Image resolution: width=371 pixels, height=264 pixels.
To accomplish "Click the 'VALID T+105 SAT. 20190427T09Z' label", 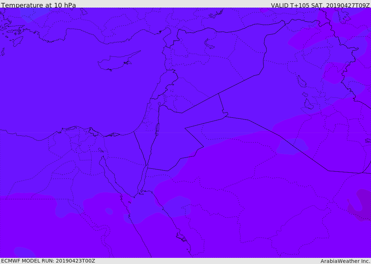I will (320, 5).
